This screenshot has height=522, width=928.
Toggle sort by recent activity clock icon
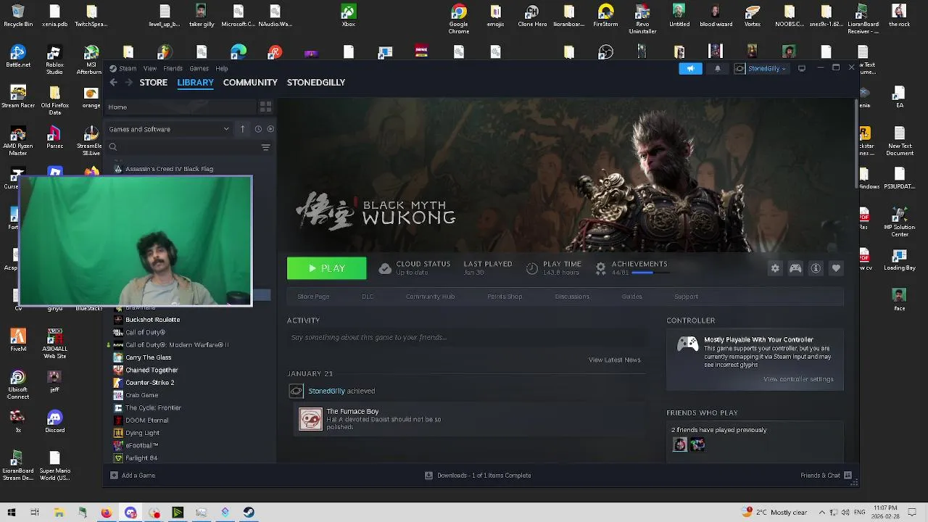pos(258,129)
